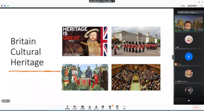Viewport: 204px width, 111px height.
Task: Select the presenter's video thumbnail
Action: 189,23
